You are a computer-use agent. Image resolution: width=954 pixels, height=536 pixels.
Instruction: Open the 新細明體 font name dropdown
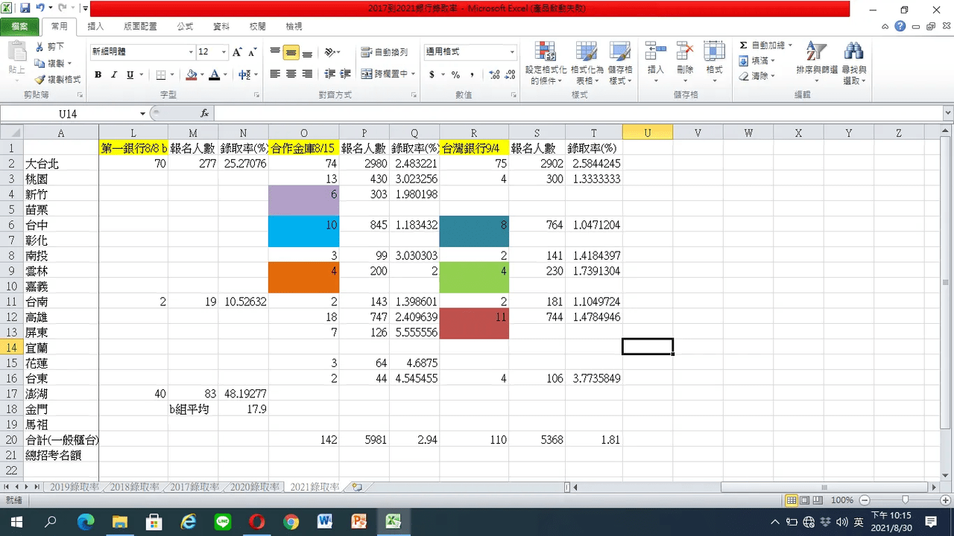point(191,52)
